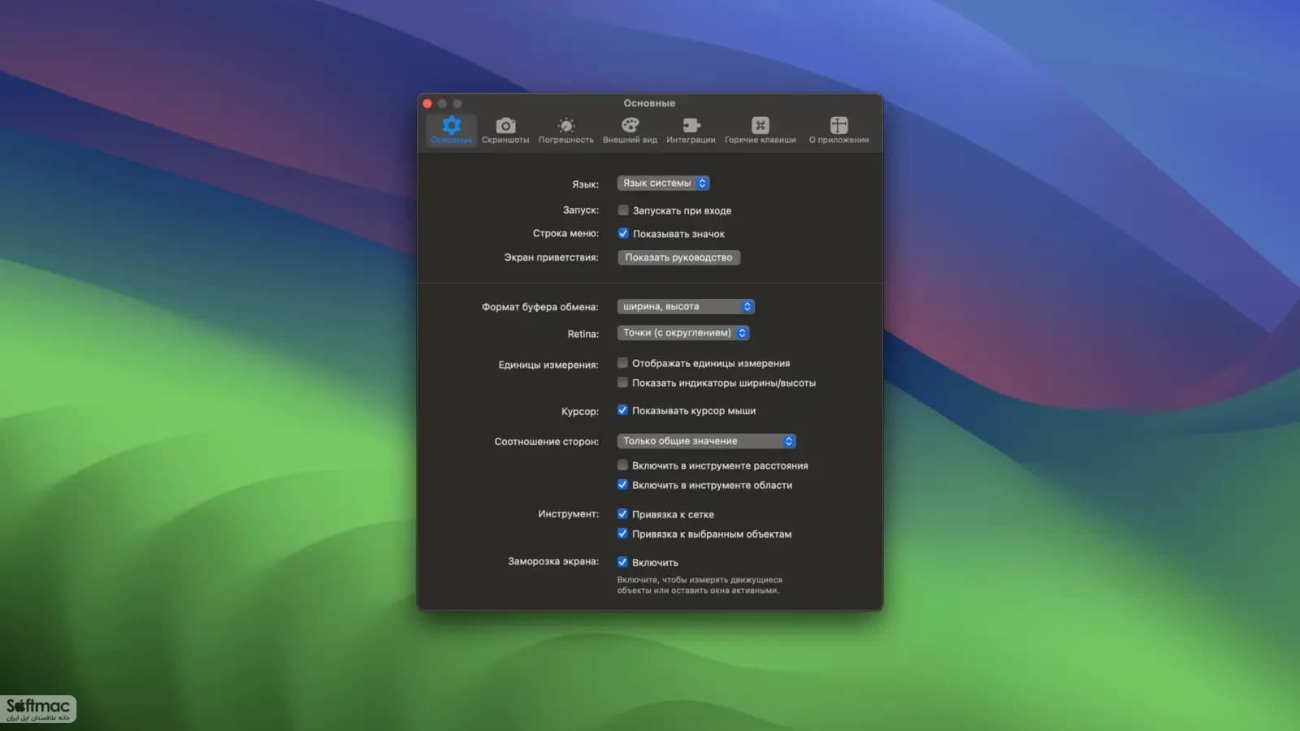Toggle Заморозка экрана Включить checkbox
1300x731 pixels.
[x=622, y=562]
